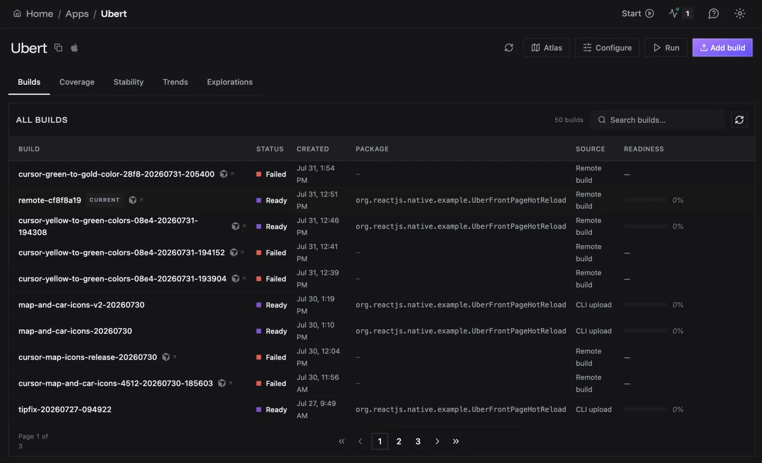Open the Apps breadcrumb link
Screen dimensions: 762x463
tap(77, 14)
